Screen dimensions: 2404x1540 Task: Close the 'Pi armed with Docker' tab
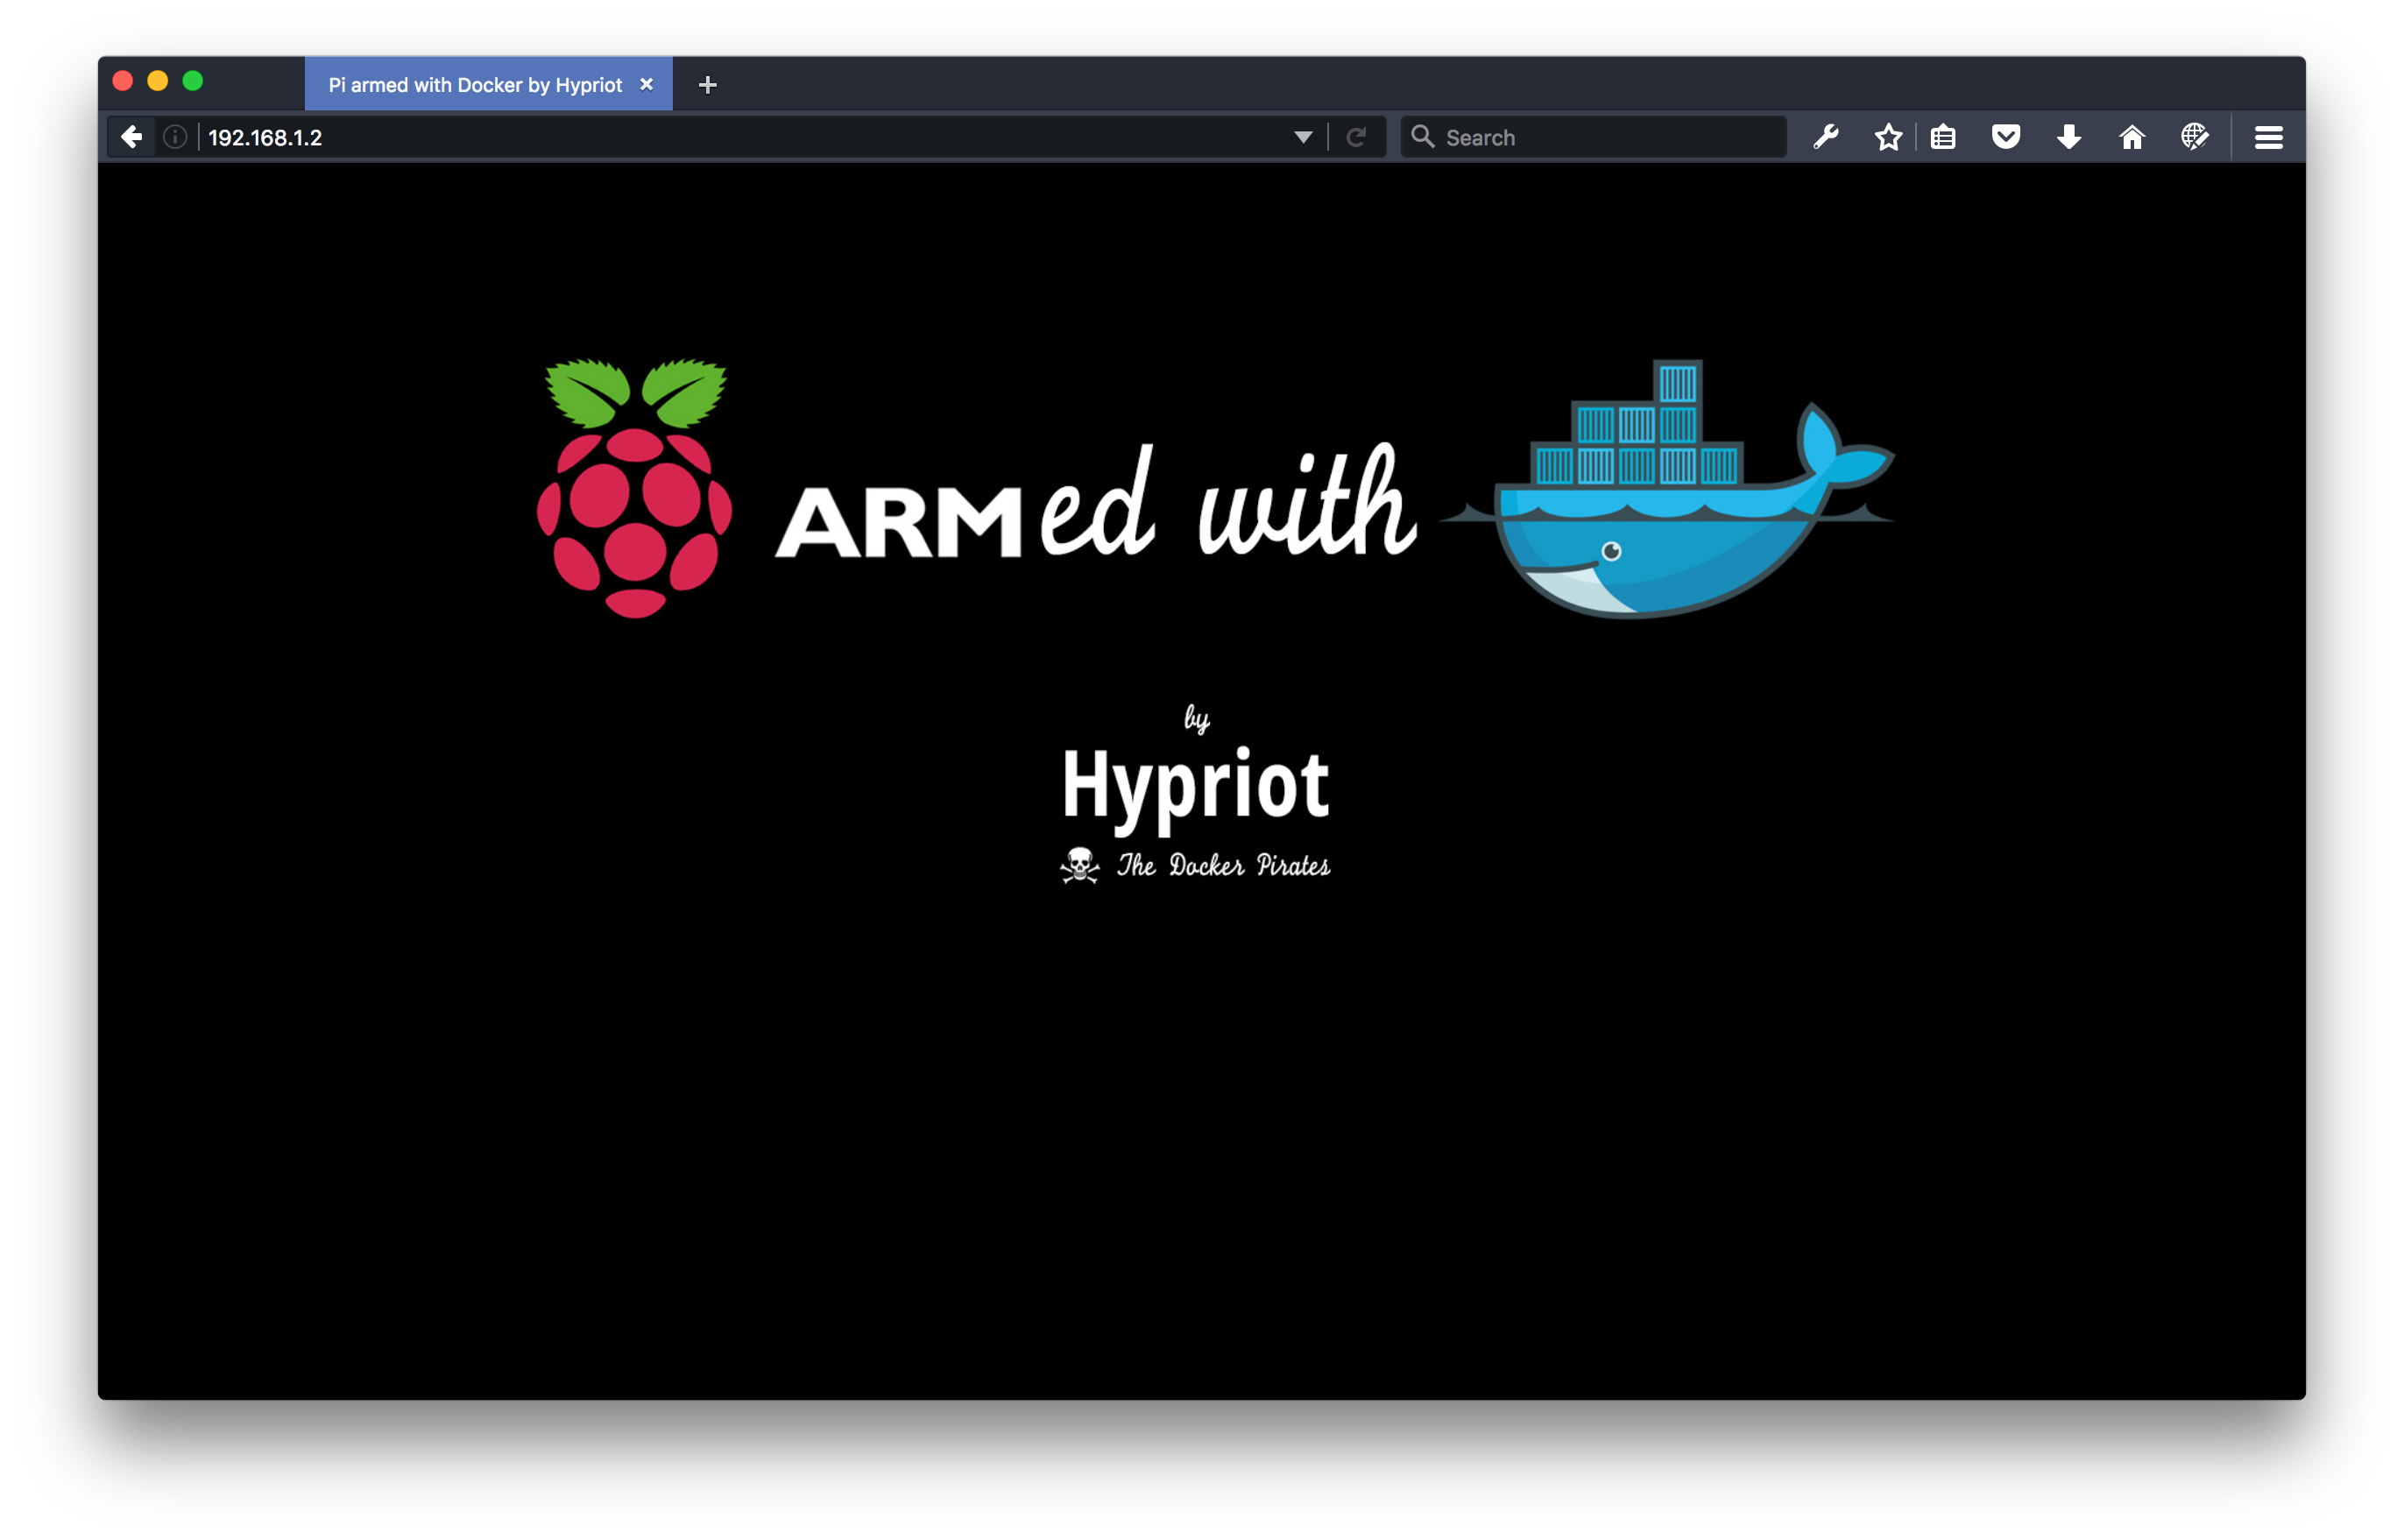(x=646, y=85)
